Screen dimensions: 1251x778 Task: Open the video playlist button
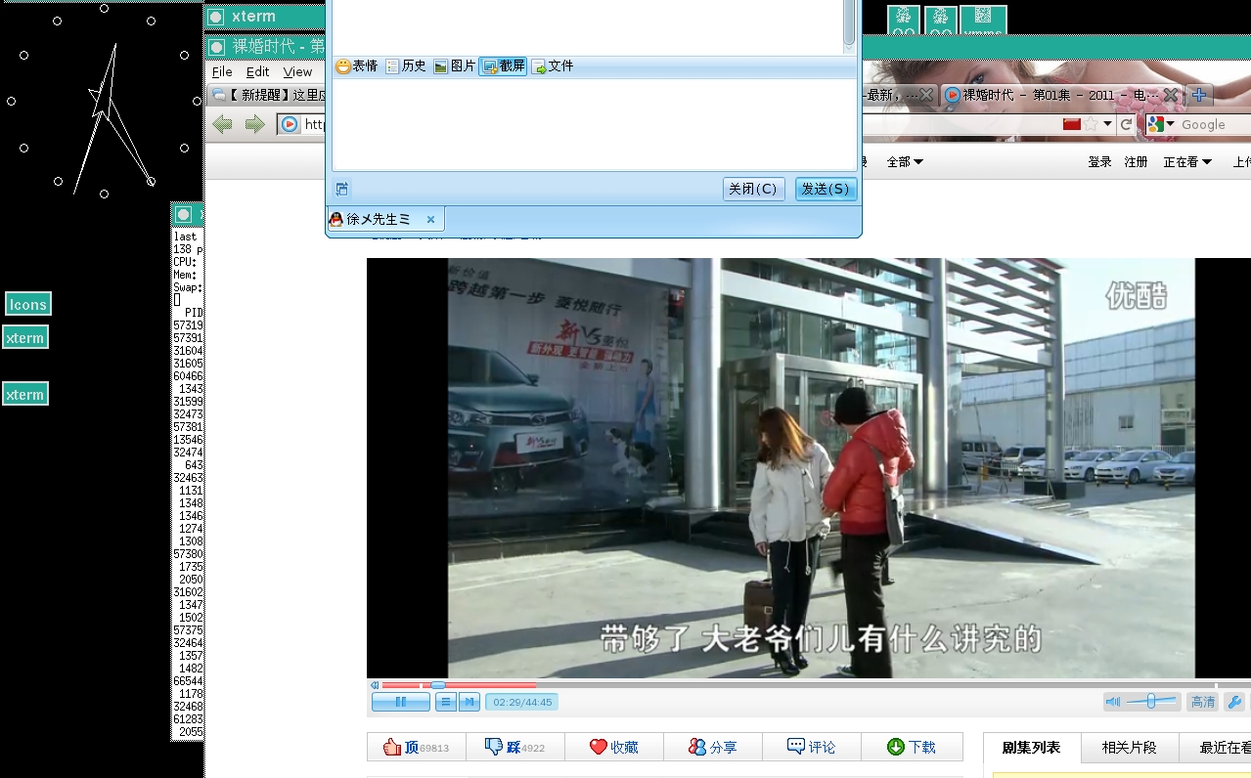click(x=445, y=702)
